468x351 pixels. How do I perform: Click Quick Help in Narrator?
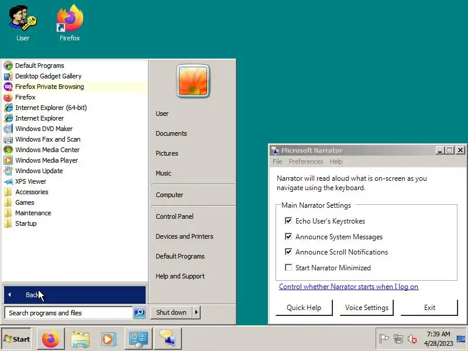point(304,308)
